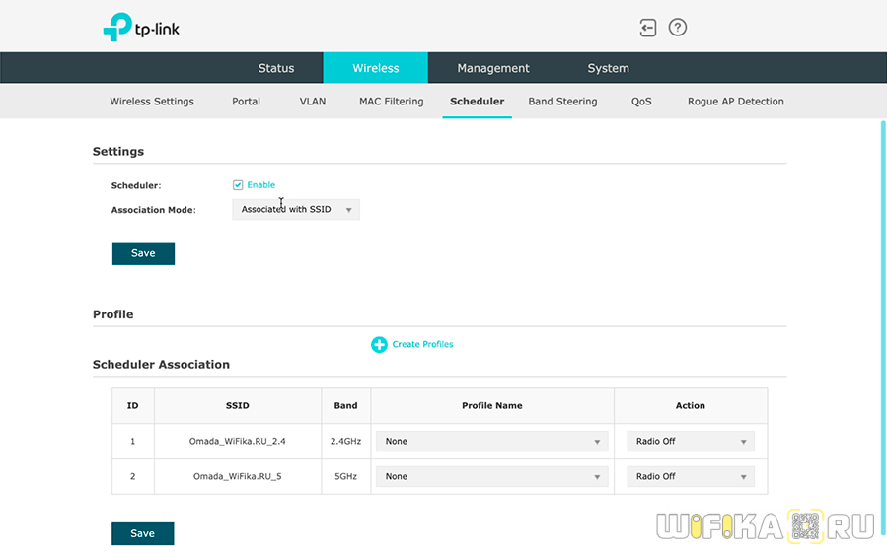Disable the Scheduler Enable checkbox
This screenshot has height=555, width=887.
[238, 185]
